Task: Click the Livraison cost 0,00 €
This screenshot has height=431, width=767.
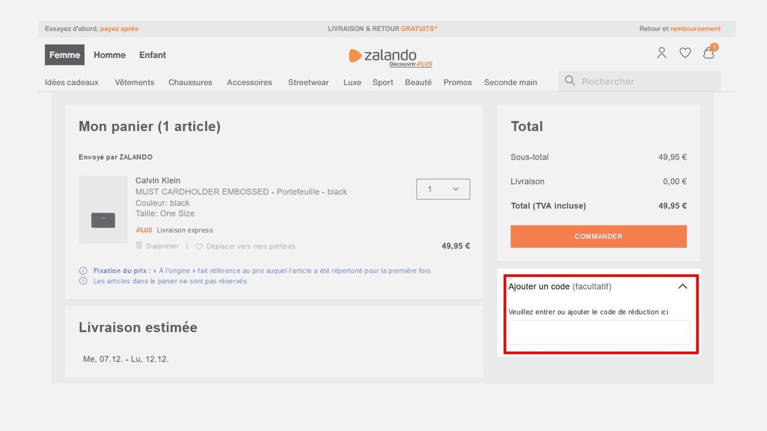Action: pos(675,181)
